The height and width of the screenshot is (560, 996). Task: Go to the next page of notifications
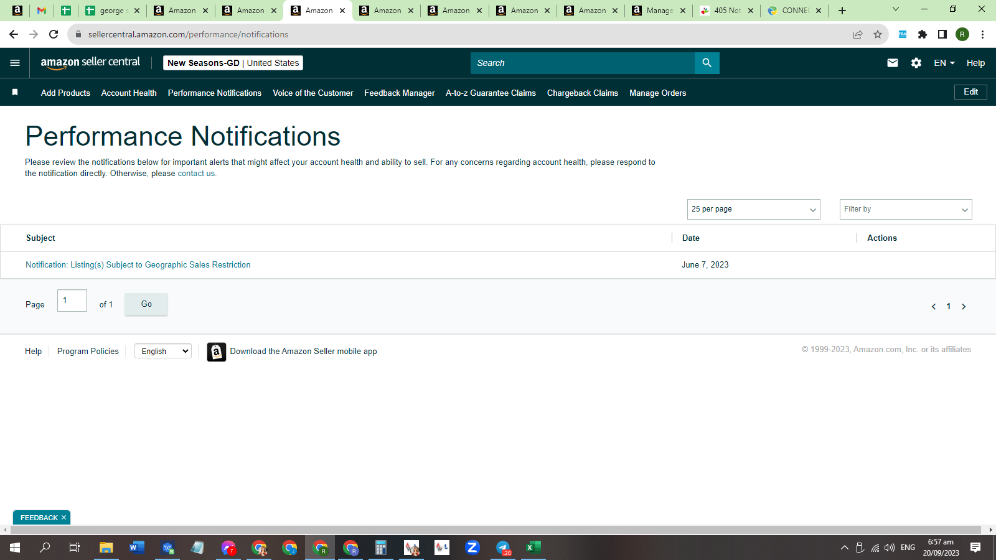tap(964, 306)
